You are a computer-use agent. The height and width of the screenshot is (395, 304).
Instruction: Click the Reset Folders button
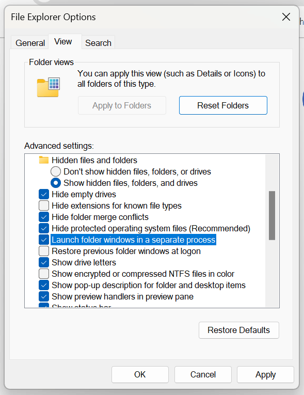223,105
